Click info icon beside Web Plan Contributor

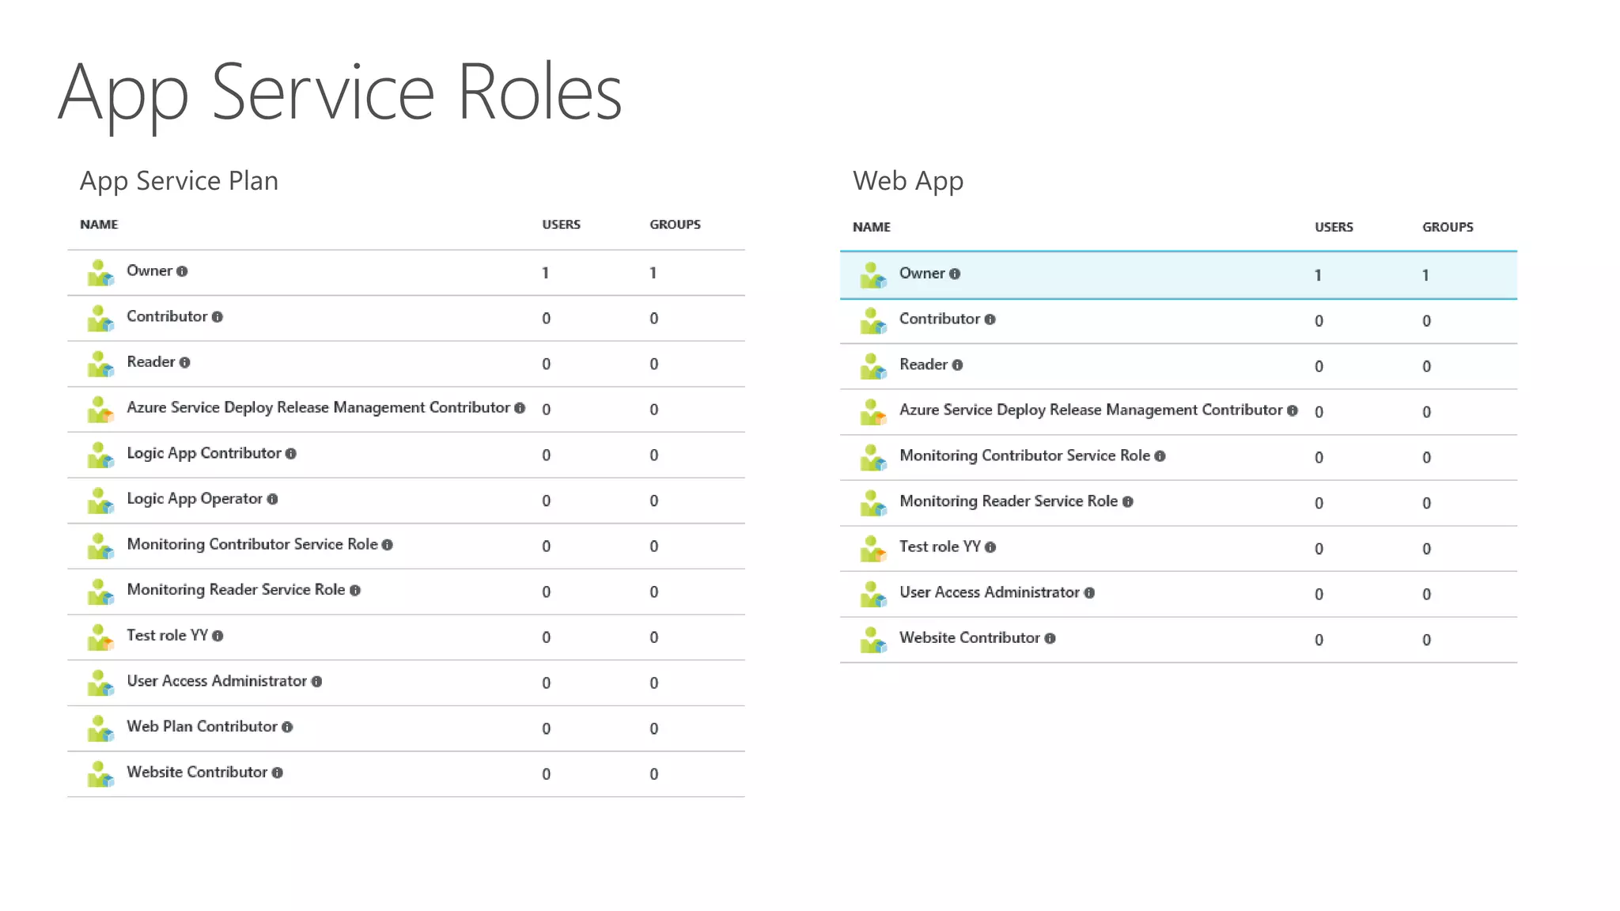click(287, 728)
